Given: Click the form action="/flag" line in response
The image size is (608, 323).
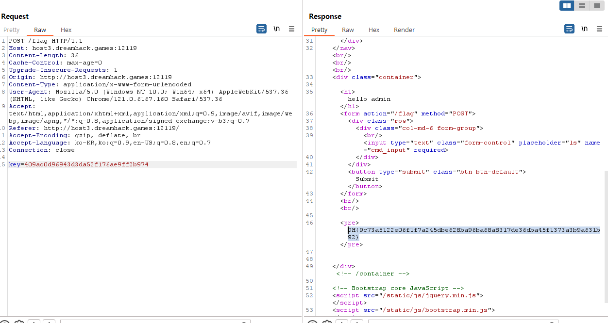Looking at the screenshot, I should pyautogui.click(x=408, y=113).
